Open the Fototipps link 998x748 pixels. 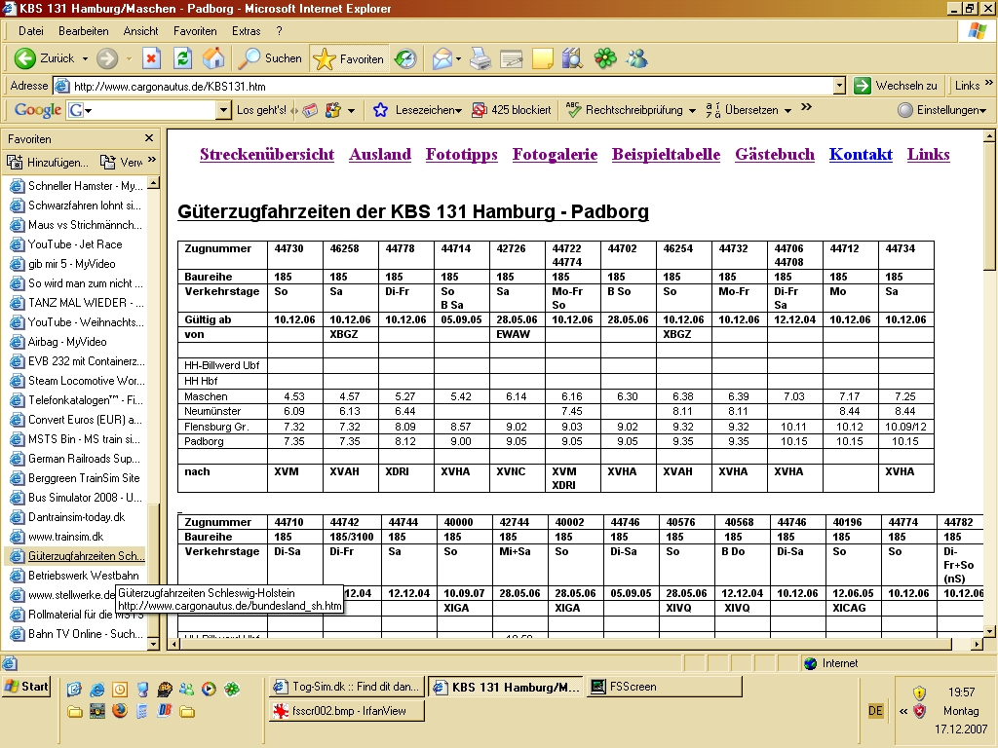(x=461, y=155)
